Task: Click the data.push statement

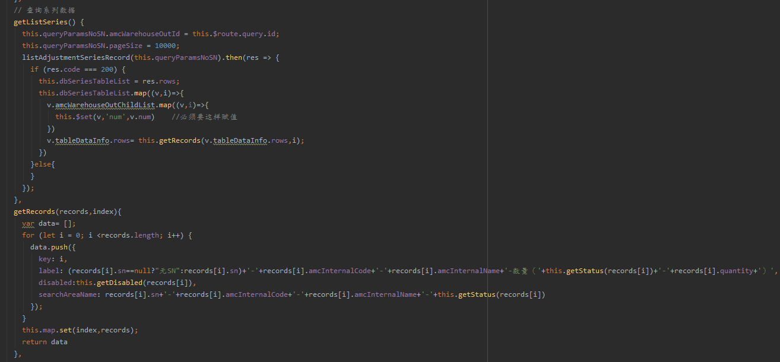Action: pyautogui.click(x=50, y=247)
